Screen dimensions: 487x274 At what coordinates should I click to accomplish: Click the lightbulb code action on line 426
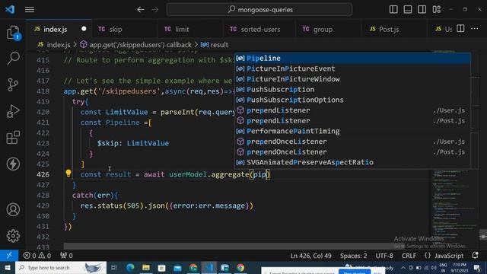pyautogui.click(x=68, y=174)
